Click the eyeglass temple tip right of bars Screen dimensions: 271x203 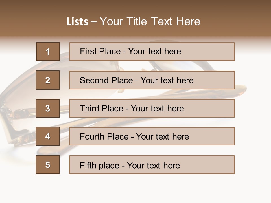tap(241, 89)
